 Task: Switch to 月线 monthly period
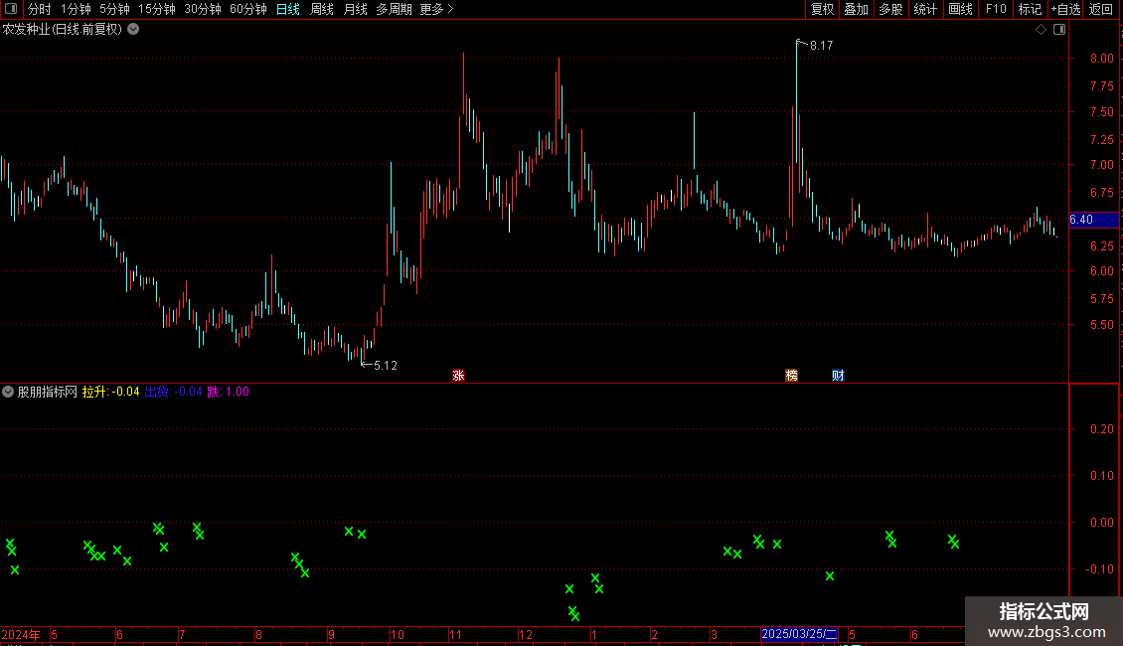(x=355, y=9)
